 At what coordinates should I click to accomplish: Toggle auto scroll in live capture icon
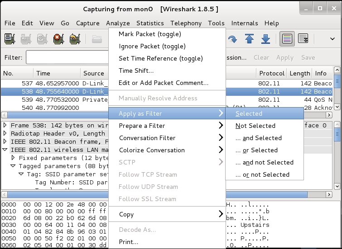click(303, 39)
